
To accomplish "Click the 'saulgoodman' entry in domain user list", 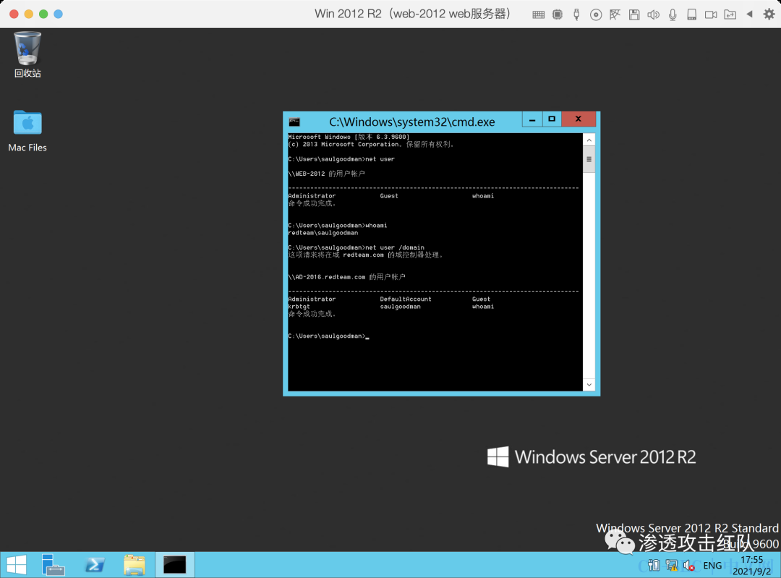I will point(400,307).
